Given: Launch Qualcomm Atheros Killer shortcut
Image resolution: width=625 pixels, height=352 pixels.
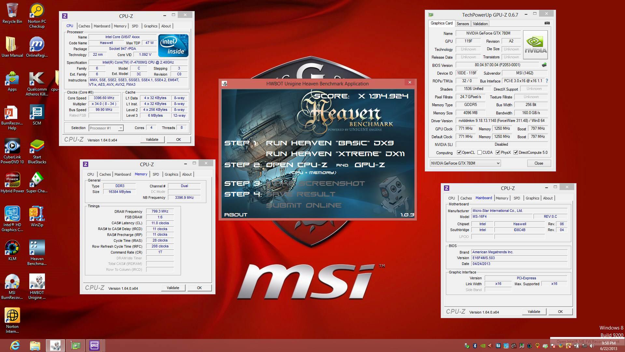Looking at the screenshot, I should [37, 83].
